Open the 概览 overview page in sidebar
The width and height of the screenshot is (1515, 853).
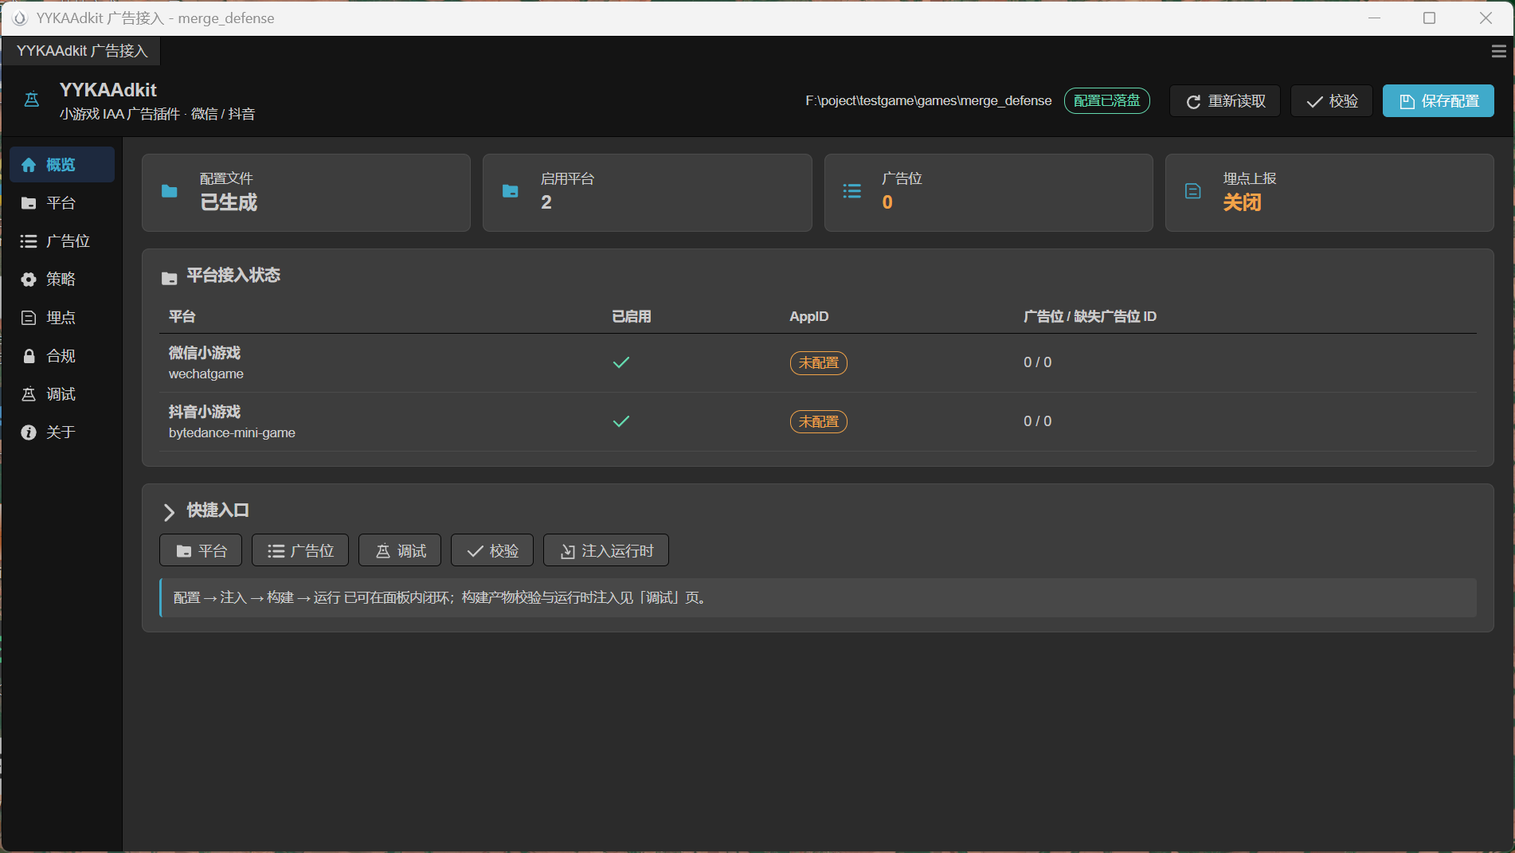point(62,165)
